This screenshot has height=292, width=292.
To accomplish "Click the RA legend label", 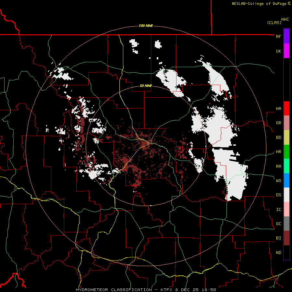I will tap(278, 166).
